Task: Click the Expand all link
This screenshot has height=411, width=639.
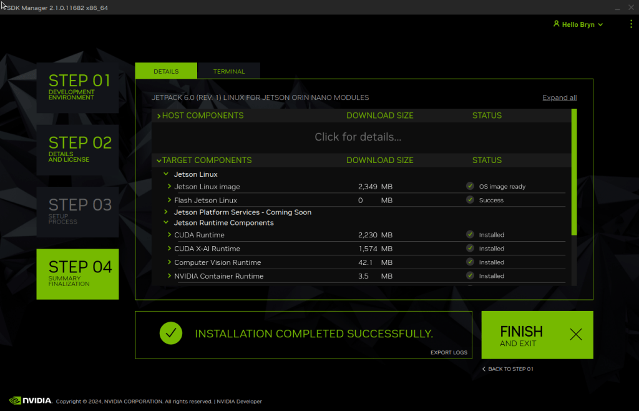Action: [559, 98]
